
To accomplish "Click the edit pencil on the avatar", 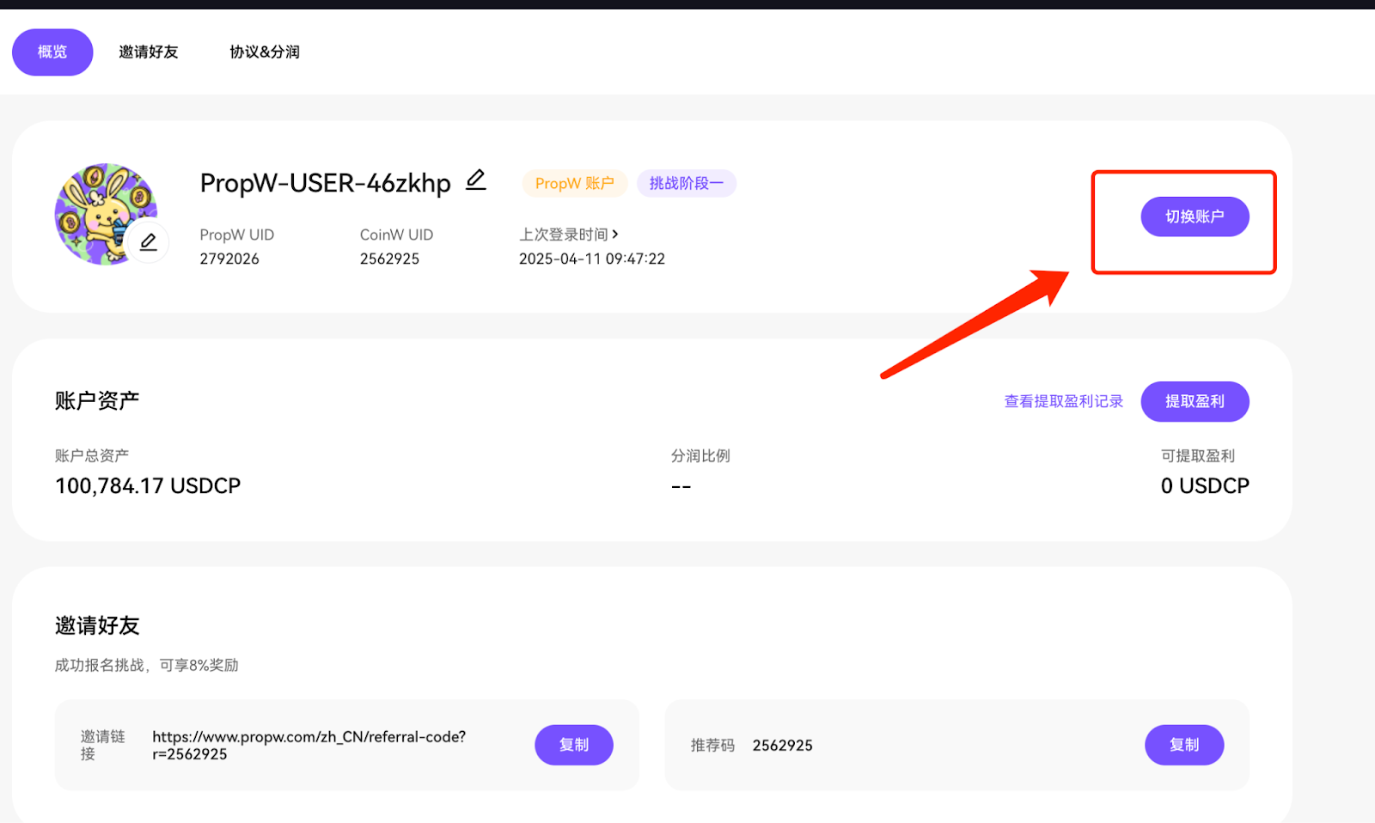I will click(x=148, y=242).
